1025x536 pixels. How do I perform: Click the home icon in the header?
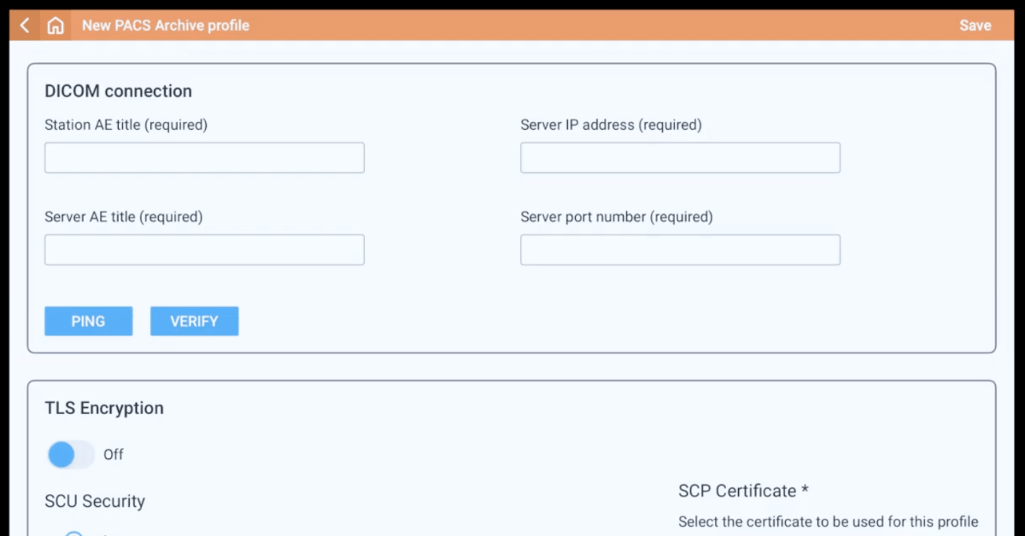pos(55,25)
